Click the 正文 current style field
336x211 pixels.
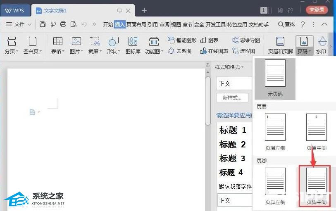[234, 83]
